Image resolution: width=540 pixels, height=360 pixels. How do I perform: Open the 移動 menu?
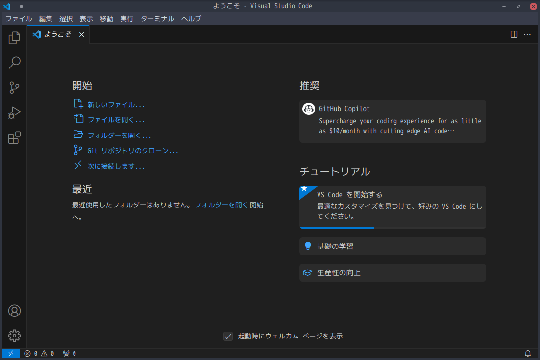pos(106,19)
